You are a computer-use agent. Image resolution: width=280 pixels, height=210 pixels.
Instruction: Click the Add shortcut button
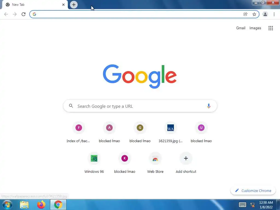[x=186, y=163]
